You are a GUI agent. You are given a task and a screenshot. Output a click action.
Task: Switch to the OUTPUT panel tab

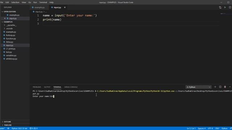tap(47, 87)
